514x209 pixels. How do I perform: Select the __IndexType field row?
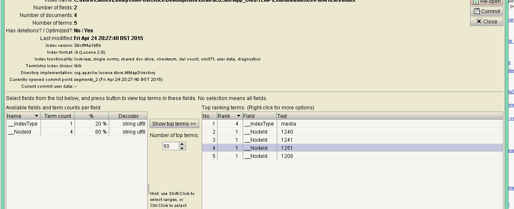(x=23, y=124)
